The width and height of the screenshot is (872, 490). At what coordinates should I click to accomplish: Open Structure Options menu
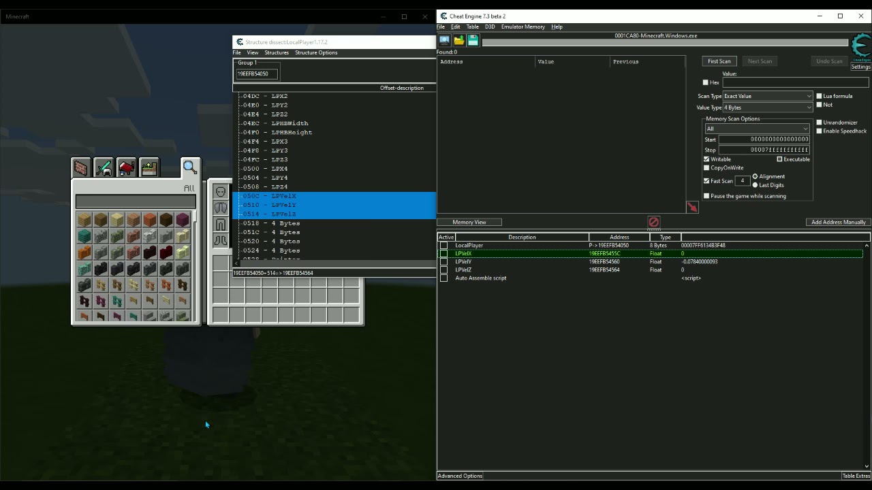tap(316, 52)
